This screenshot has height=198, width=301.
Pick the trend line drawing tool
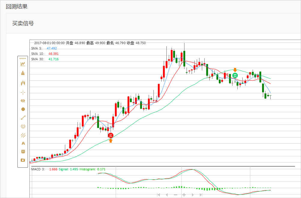23,118
